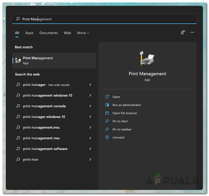This screenshot has width=209, height=196.
Task: Click the Print Management title in details pane
Action: pos(147,74)
